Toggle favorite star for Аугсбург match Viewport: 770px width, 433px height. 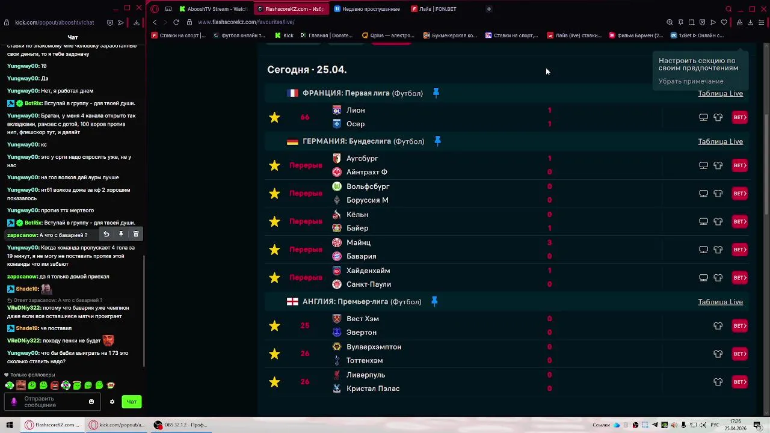tap(274, 165)
